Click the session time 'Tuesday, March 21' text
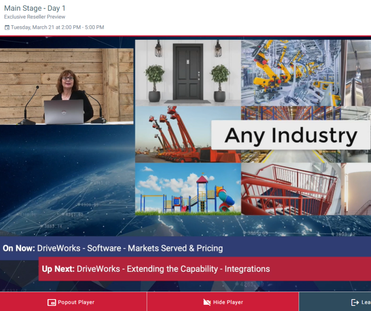Viewport: 371px width, 311px height. [57, 27]
